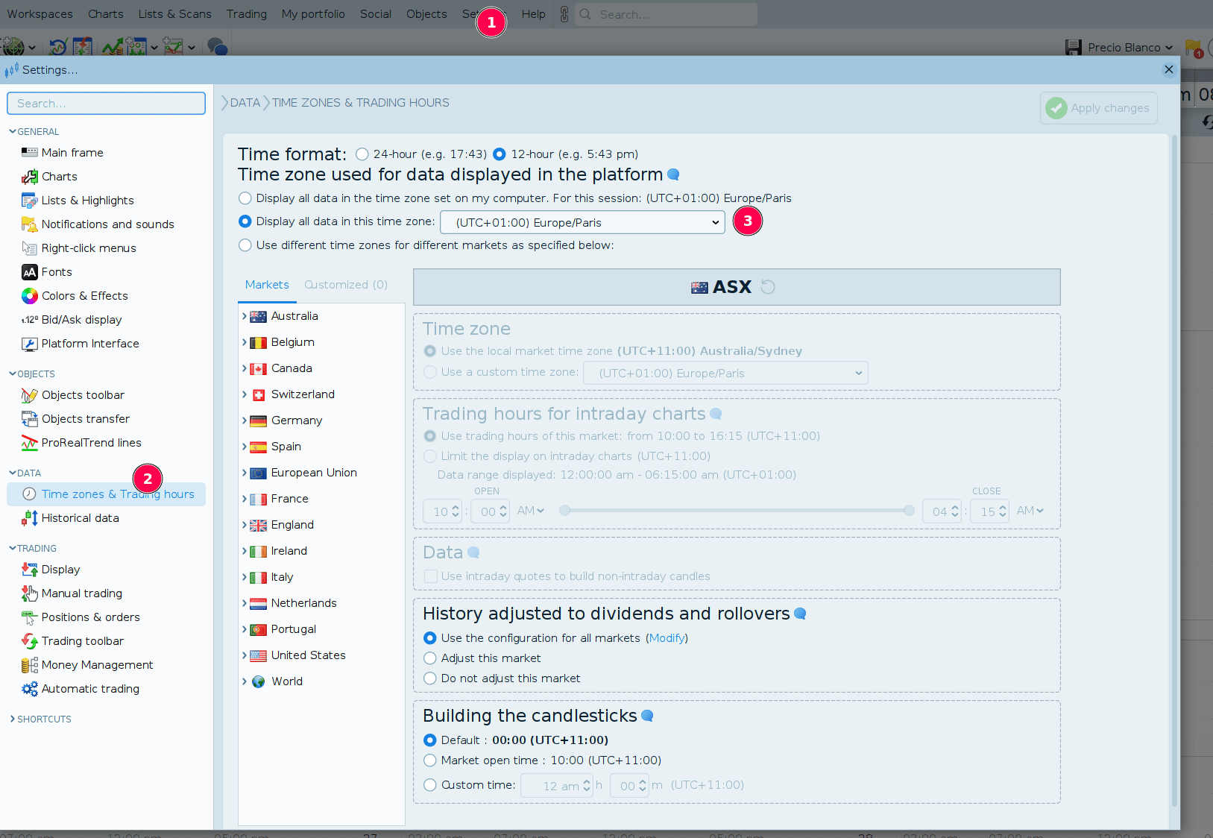This screenshot has height=838, width=1213.
Task: Close the Settings dialog
Action: pos(1169,69)
